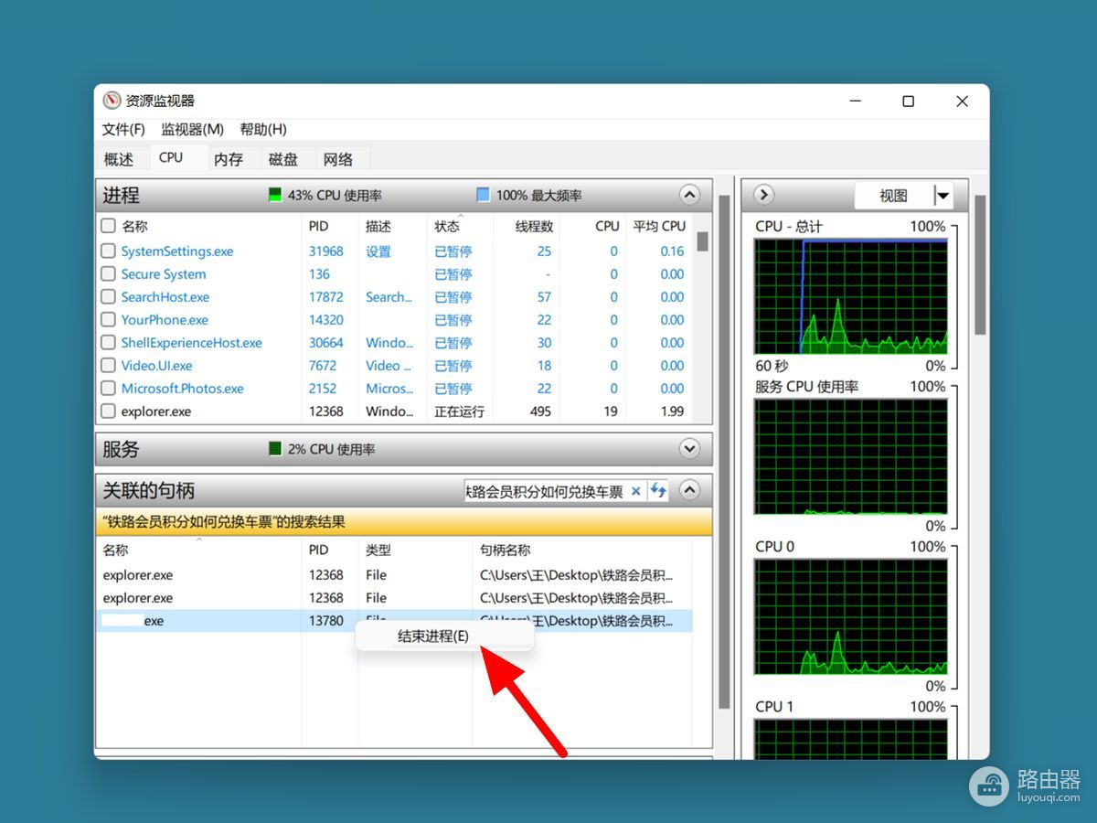Click the green indicator in 服务 header
1097x823 pixels.
coord(275,449)
